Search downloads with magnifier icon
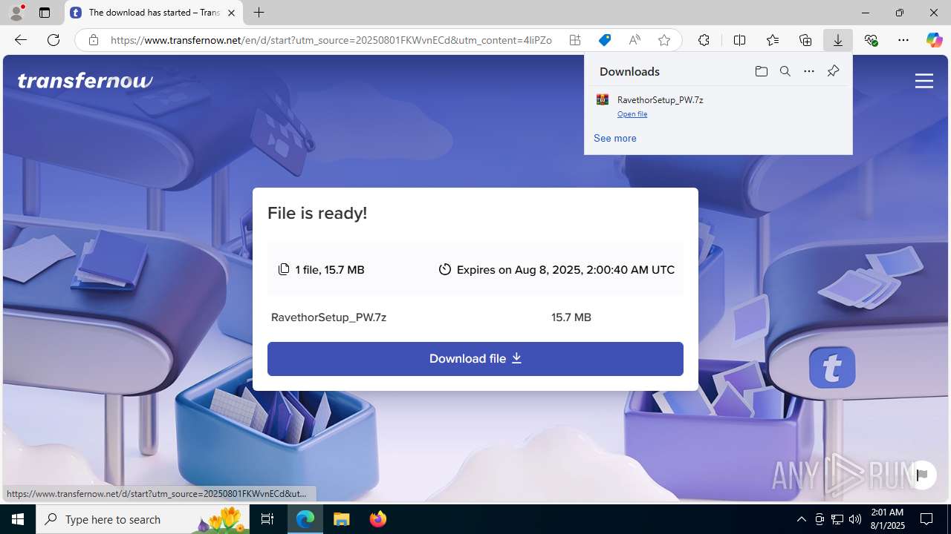This screenshot has height=534, width=951. [x=785, y=71]
